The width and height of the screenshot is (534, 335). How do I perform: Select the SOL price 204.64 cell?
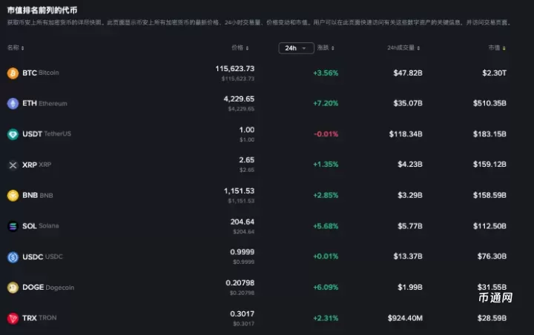tap(242, 222)
